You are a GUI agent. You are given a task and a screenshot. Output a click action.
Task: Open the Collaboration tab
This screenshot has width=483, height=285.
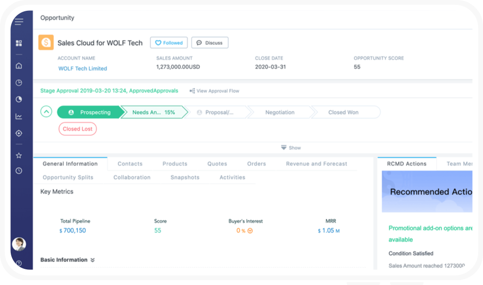click(x=132, y=177)
